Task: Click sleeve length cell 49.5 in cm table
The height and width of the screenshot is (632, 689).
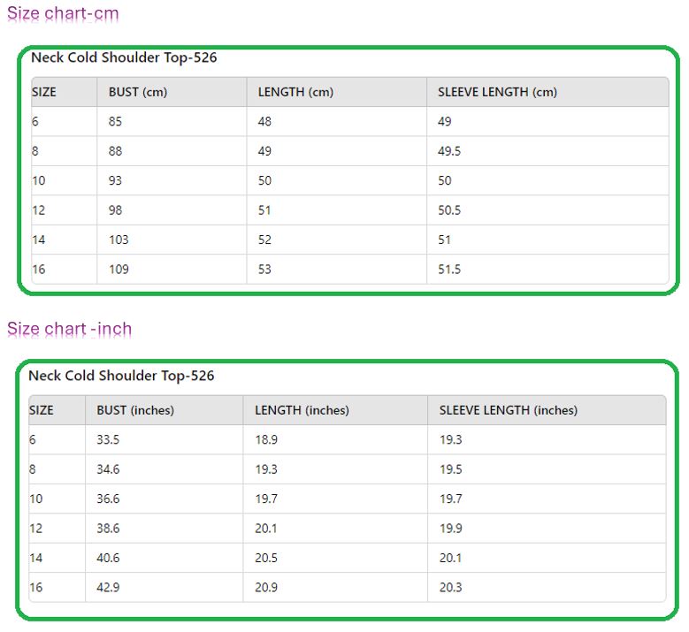Action: 449,151
